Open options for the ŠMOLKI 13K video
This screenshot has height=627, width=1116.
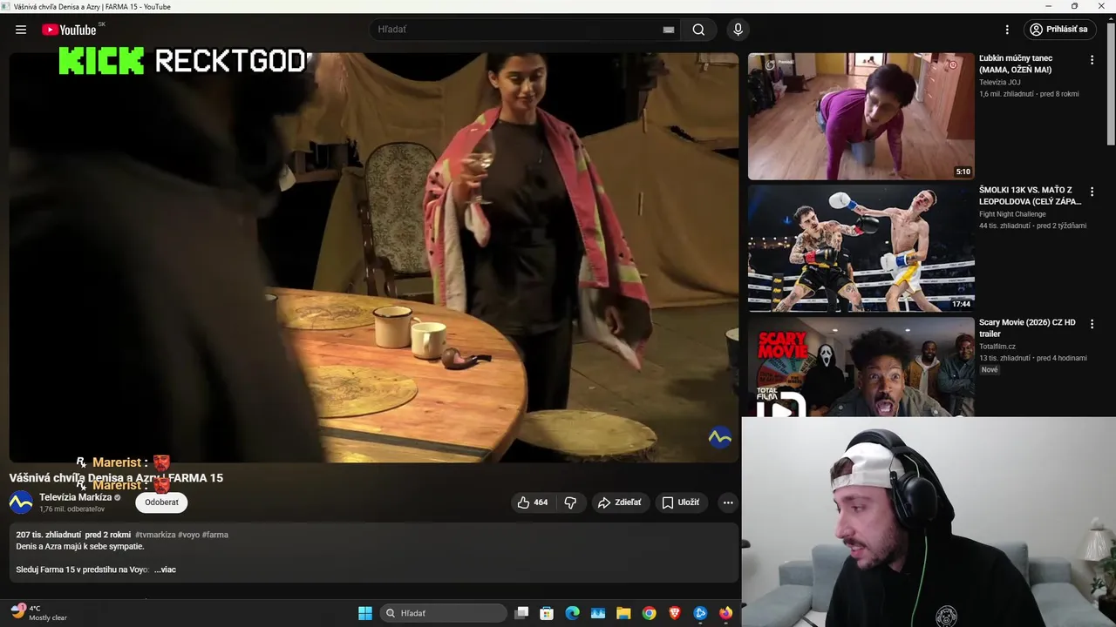(x=1092, y=192)
